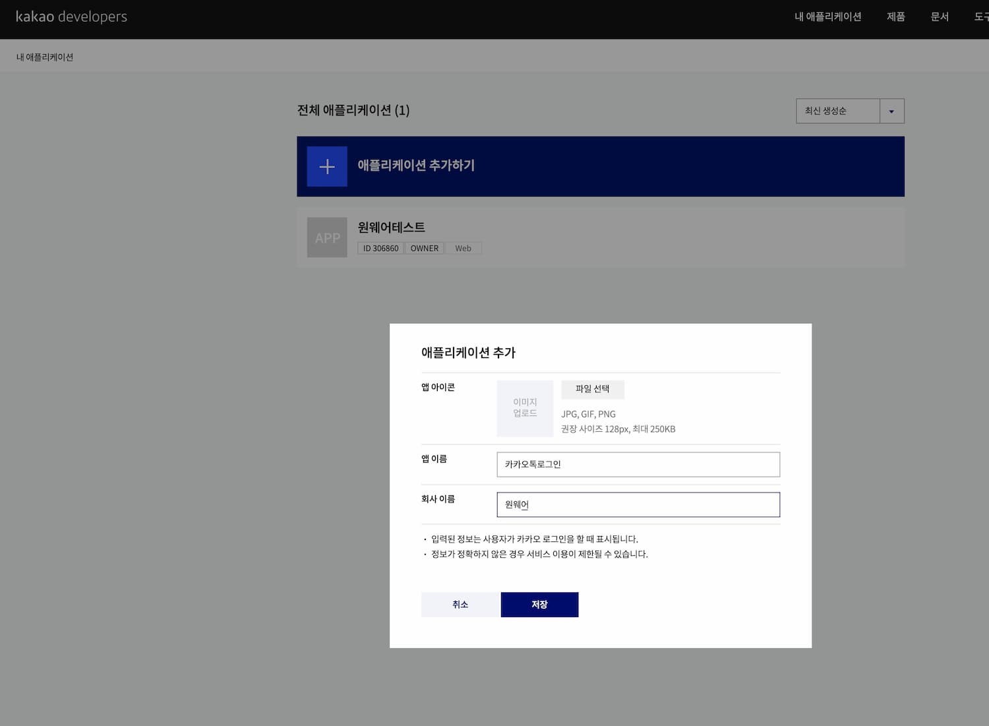Click the 파일 선택 button
Screen dimensions: 989x726
click(x=592, y=389)
